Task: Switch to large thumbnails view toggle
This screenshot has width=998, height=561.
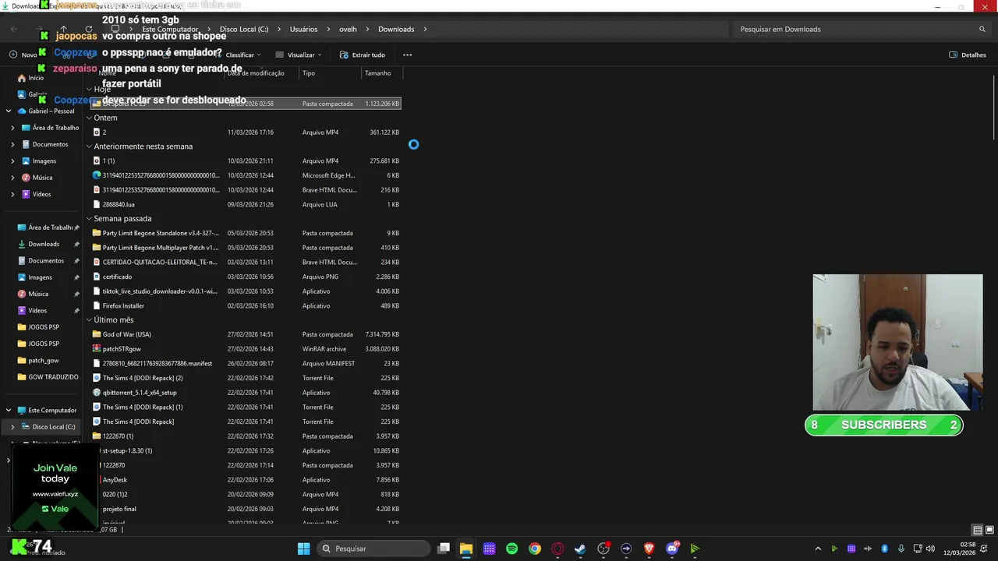Action: (988, 531)
